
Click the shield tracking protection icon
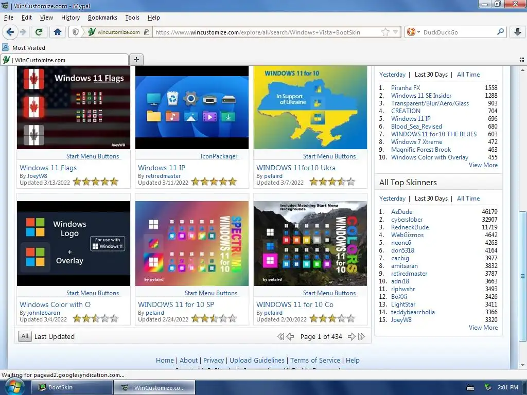(76, 32)
